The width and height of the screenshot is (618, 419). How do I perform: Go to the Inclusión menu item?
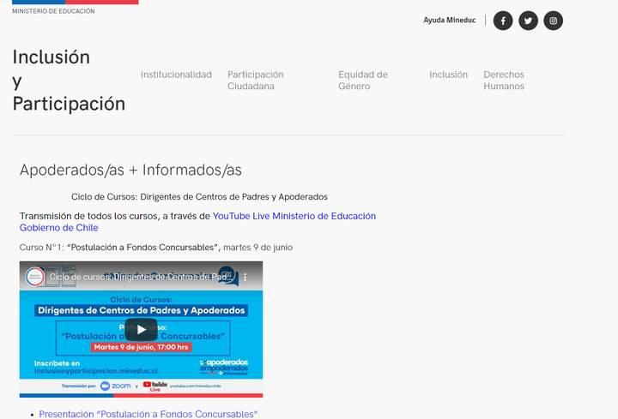click(x=448, y=75)
